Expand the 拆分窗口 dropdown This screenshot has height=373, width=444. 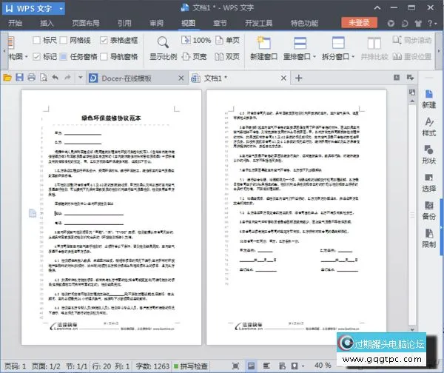342,56
